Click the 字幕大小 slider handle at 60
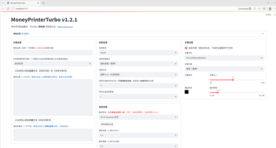This screenshot has height=148, width=276. pos(233,80)
